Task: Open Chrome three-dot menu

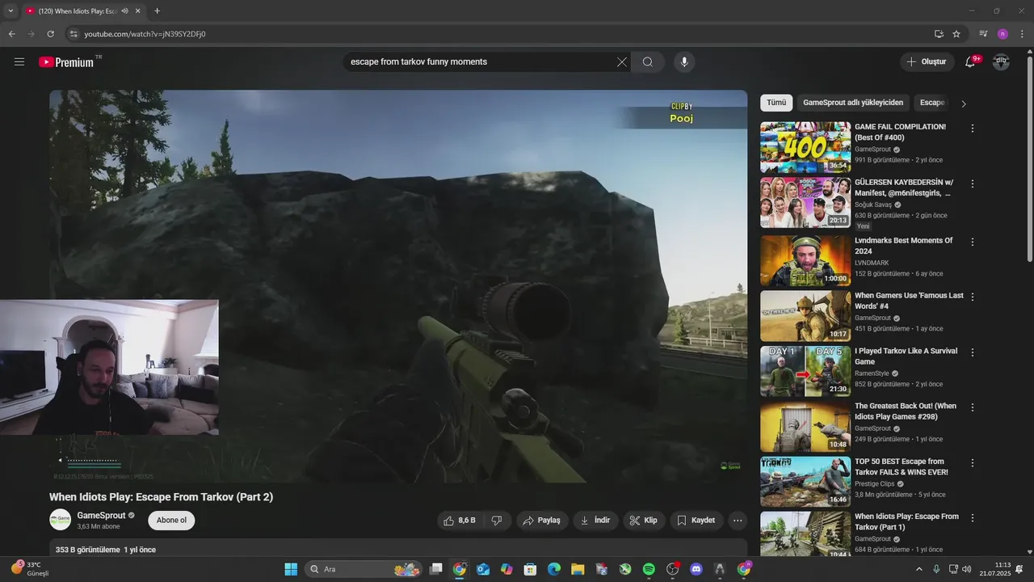Action: pyautogui.click(x=1022, y=34)
